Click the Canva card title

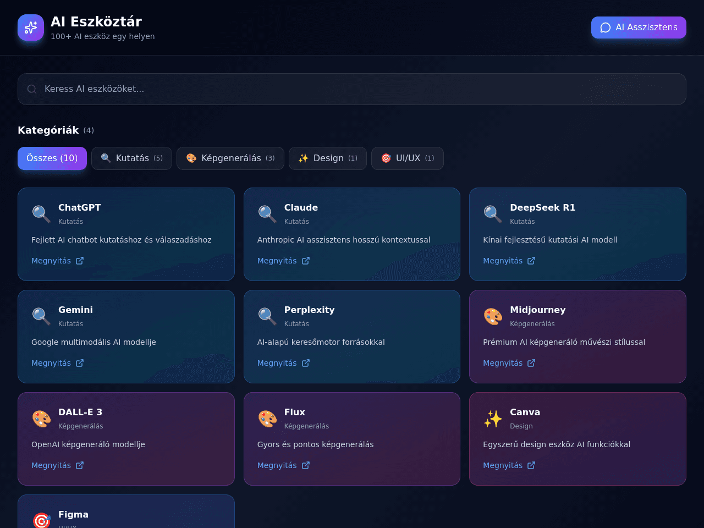[x=525, y=413]
